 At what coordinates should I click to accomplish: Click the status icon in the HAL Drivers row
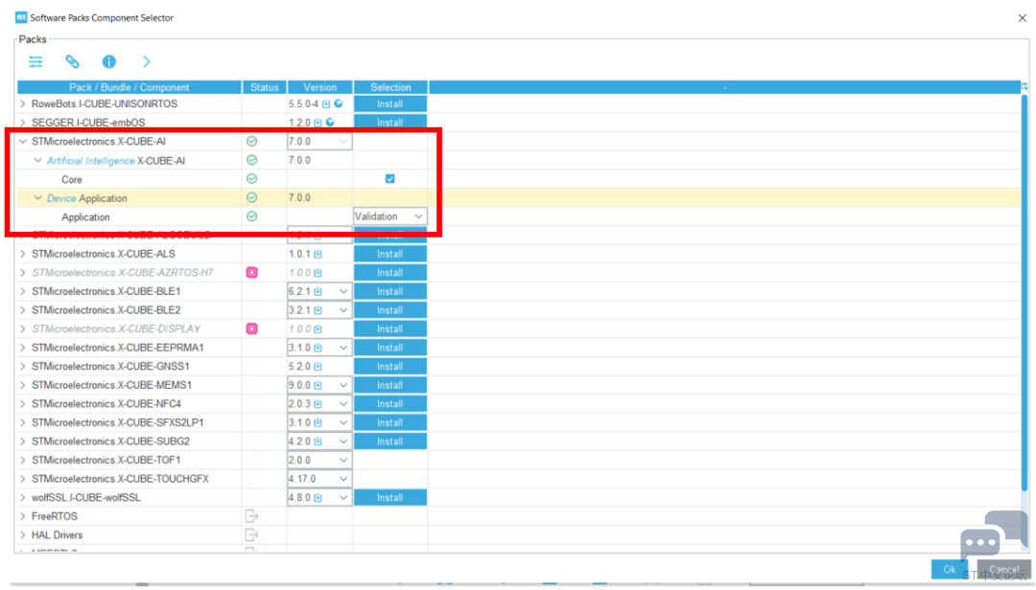coord(251,534)
